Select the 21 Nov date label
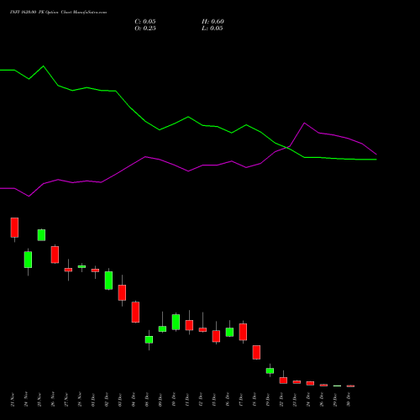Viewport: 420px width, 420px height. tap(13, 400)
